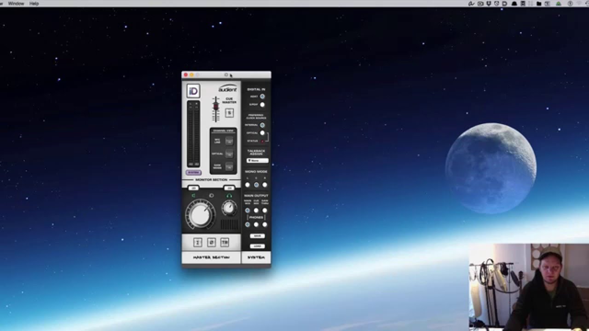The height and width of the screenshot is (331, 589).
Task: Click the level meter display
Action: coord(193,134)
